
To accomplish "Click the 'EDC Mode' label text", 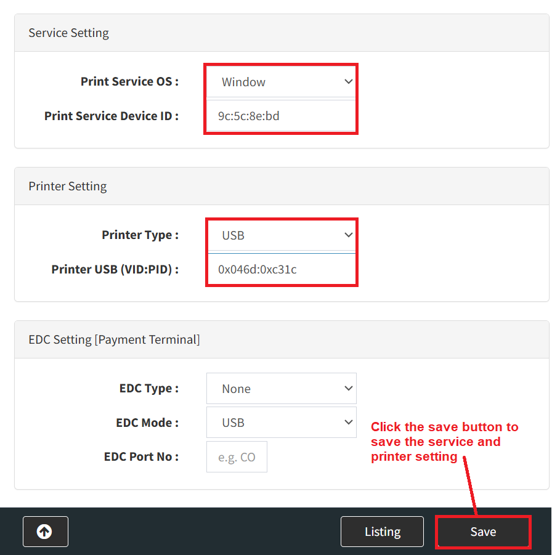I will click(x=147, y=423).
